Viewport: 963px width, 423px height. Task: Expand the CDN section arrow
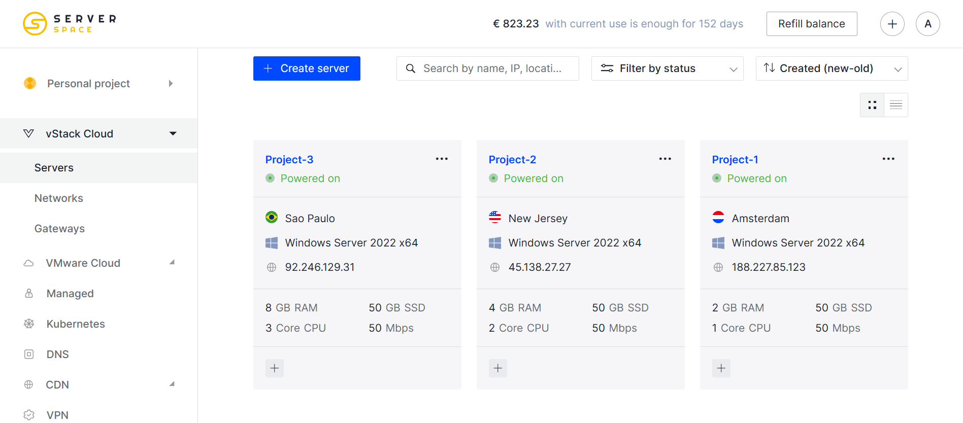[x=172, y=384]
